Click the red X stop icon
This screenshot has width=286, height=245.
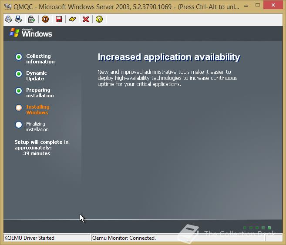click(86, 19)
